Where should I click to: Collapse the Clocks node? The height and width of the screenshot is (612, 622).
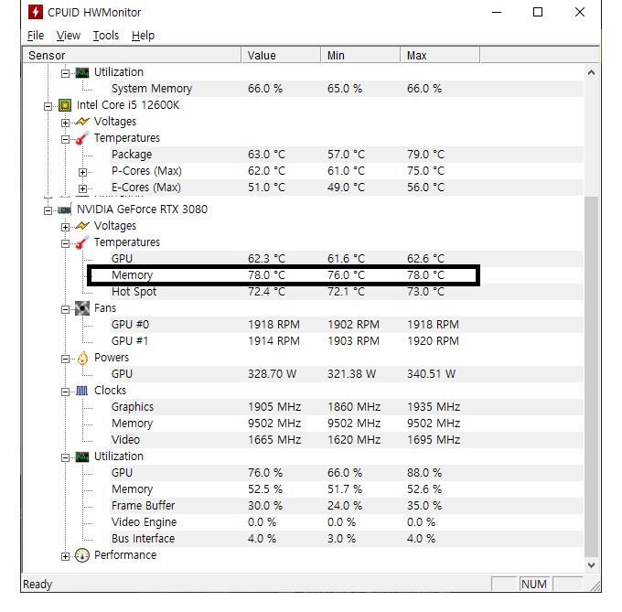coord(66,392)
